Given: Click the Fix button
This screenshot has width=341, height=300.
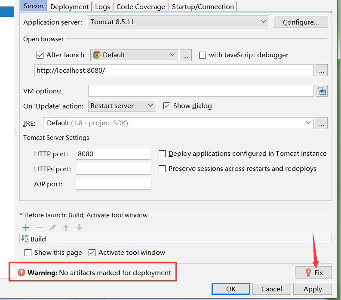Looking at the screenshot, I should point(313,272).
